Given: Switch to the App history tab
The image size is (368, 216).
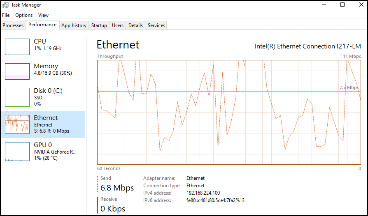Looking at the screenshot, I should tap(74, 25).
